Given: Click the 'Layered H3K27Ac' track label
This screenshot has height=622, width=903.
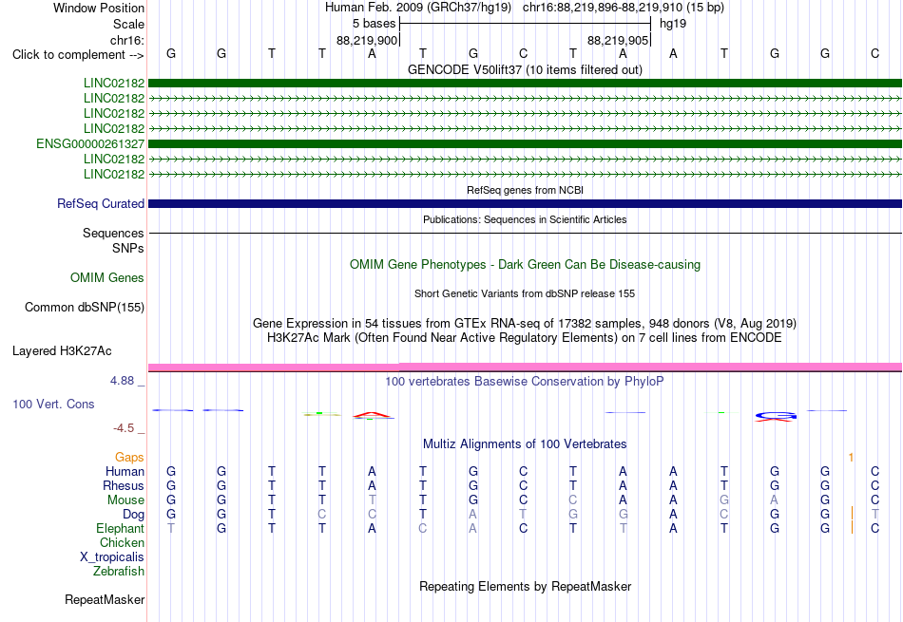Looking at the screenshot, I should pos(62,351).
